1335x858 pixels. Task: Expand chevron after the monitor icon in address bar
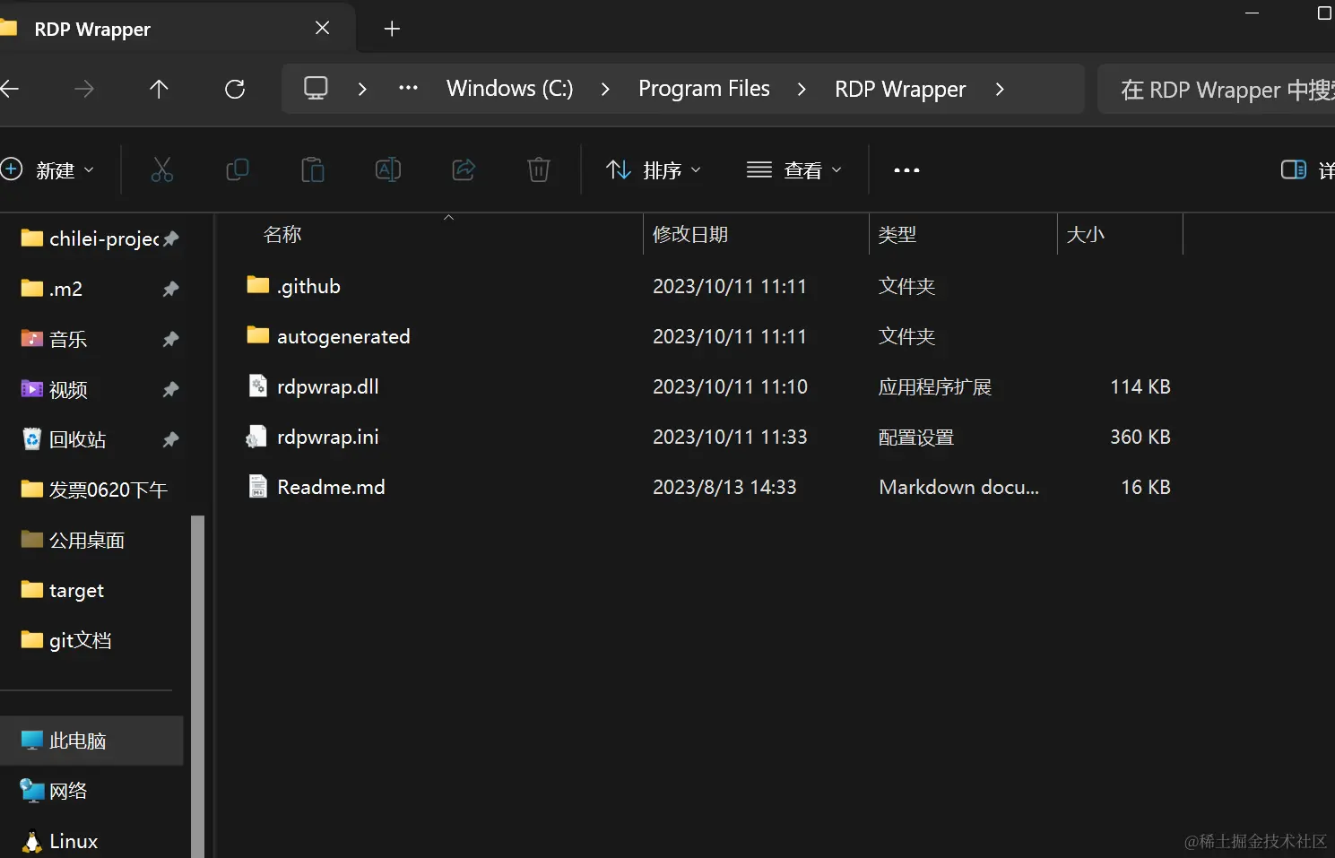362,89
